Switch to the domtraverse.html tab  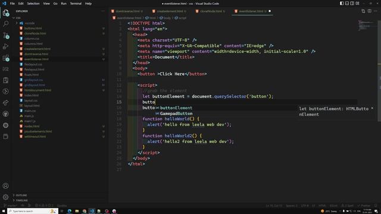point(127,11)
